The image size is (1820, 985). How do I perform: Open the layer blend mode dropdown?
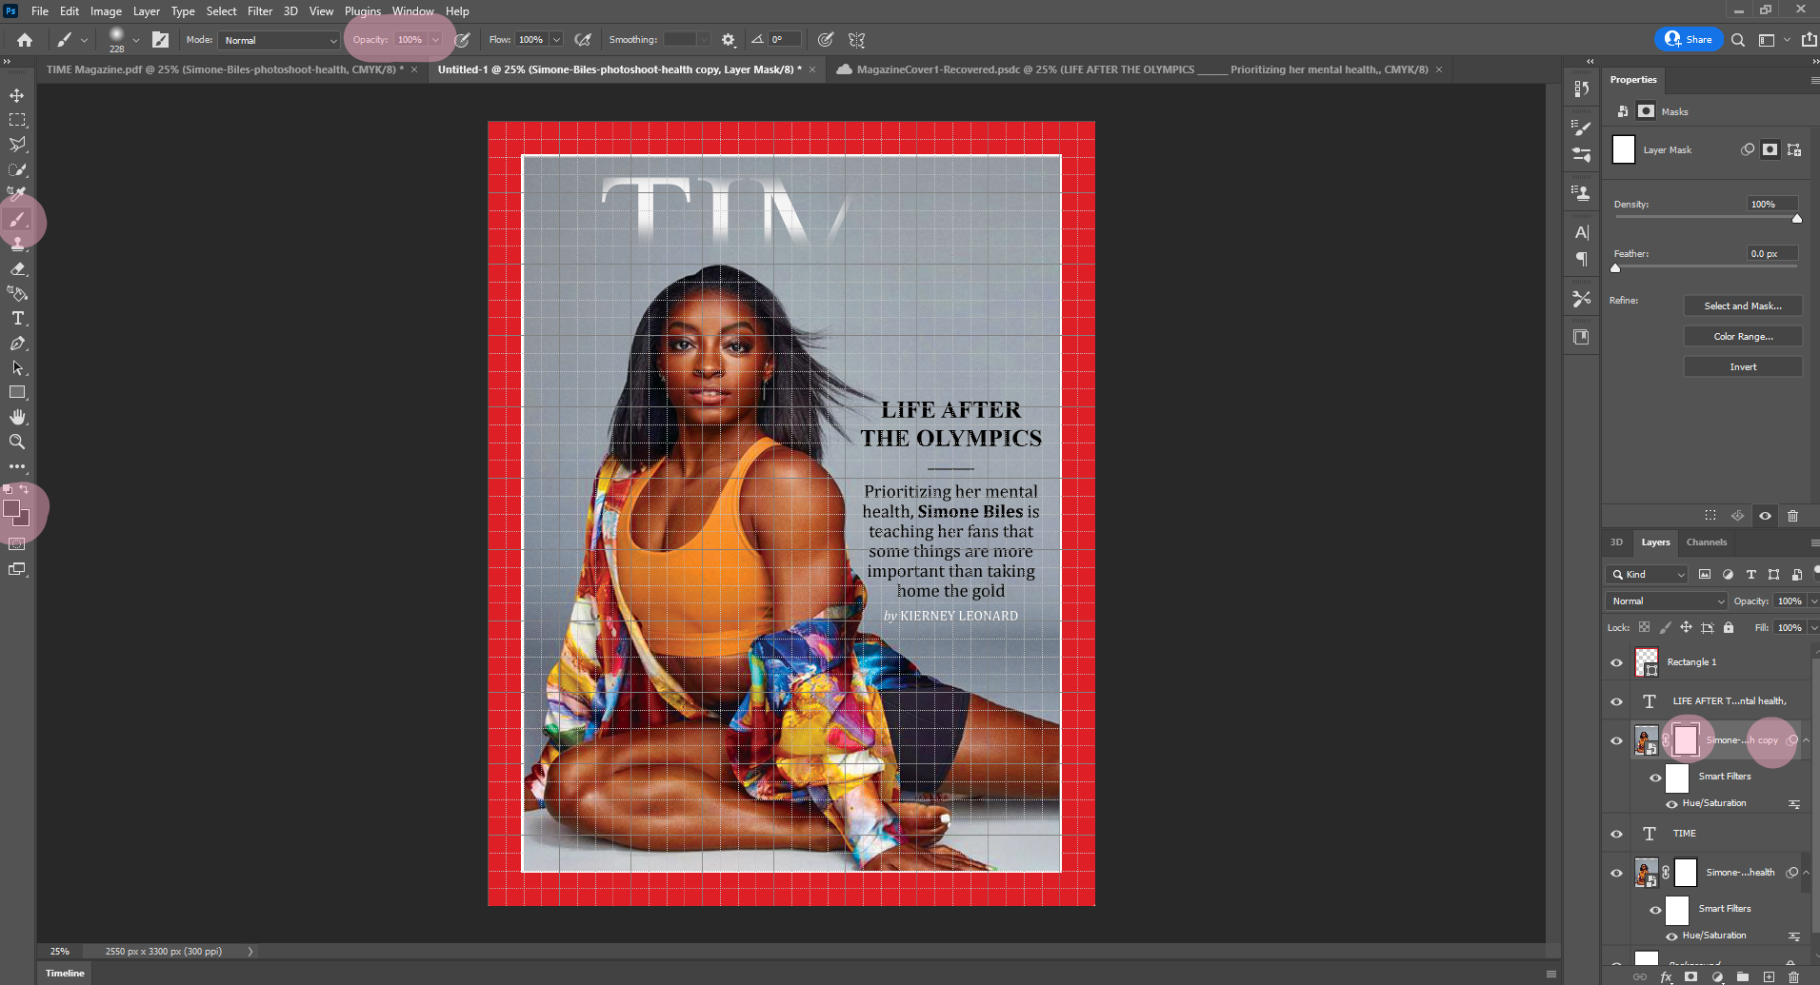tap(1667, 601)
